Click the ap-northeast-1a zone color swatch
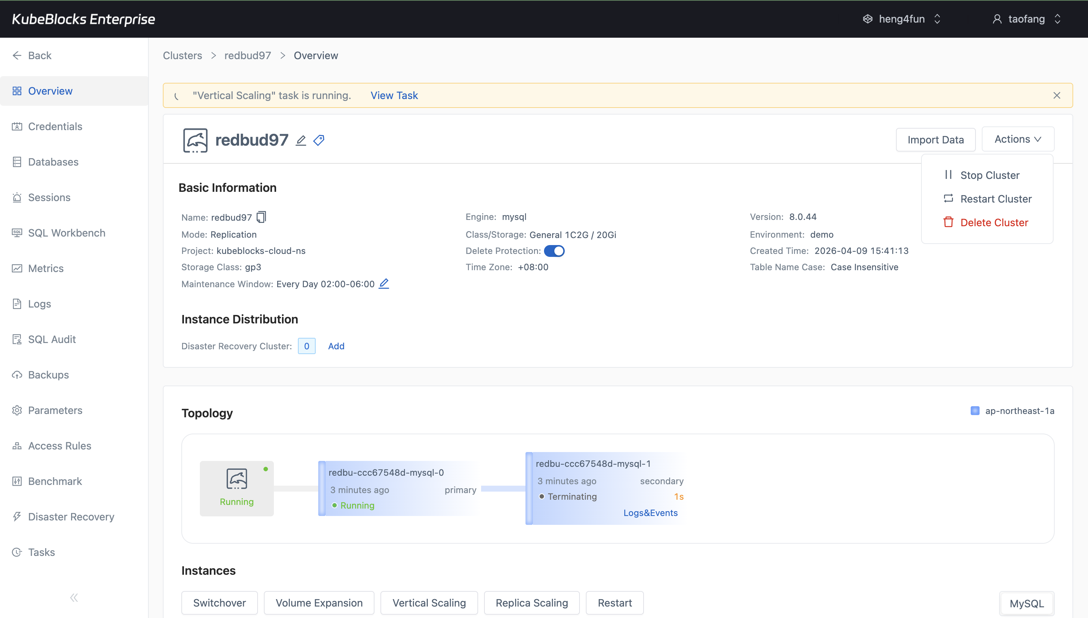Image resolution: width=1088 pixels, height=618 pixels. 975,410
